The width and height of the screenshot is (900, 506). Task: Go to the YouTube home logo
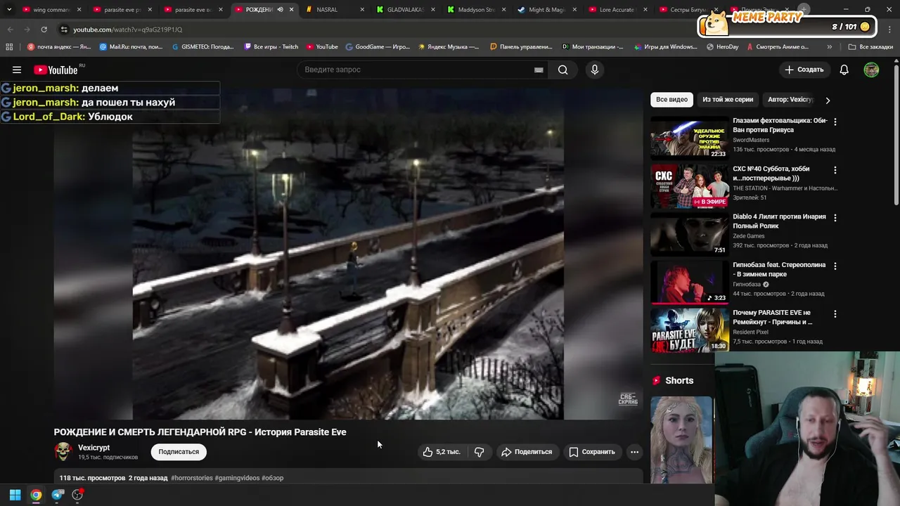(x=56, y=70)
